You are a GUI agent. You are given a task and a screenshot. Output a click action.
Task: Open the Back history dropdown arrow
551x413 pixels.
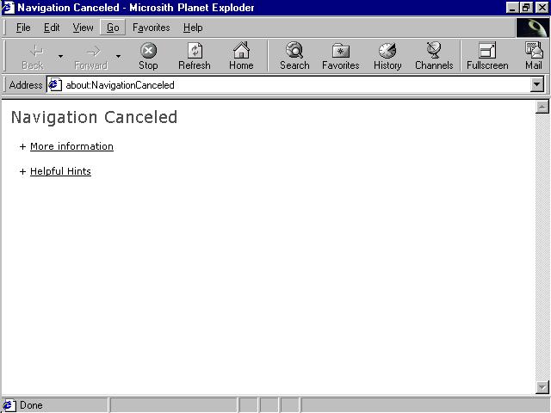[x=60, y=56]
